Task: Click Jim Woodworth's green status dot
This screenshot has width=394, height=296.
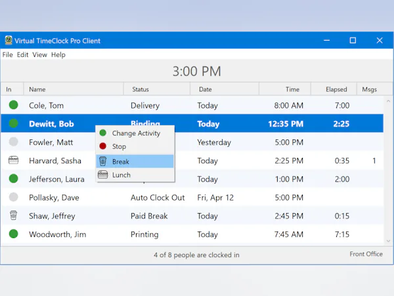Action: coord(13,234)
